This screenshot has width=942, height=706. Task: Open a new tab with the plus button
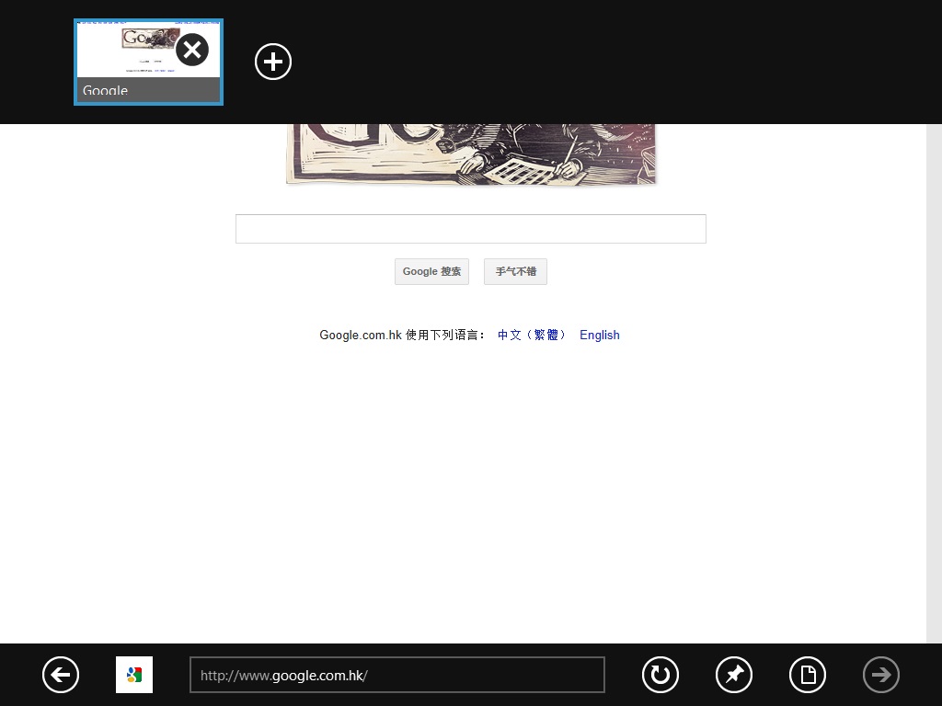tap(273, 62)
